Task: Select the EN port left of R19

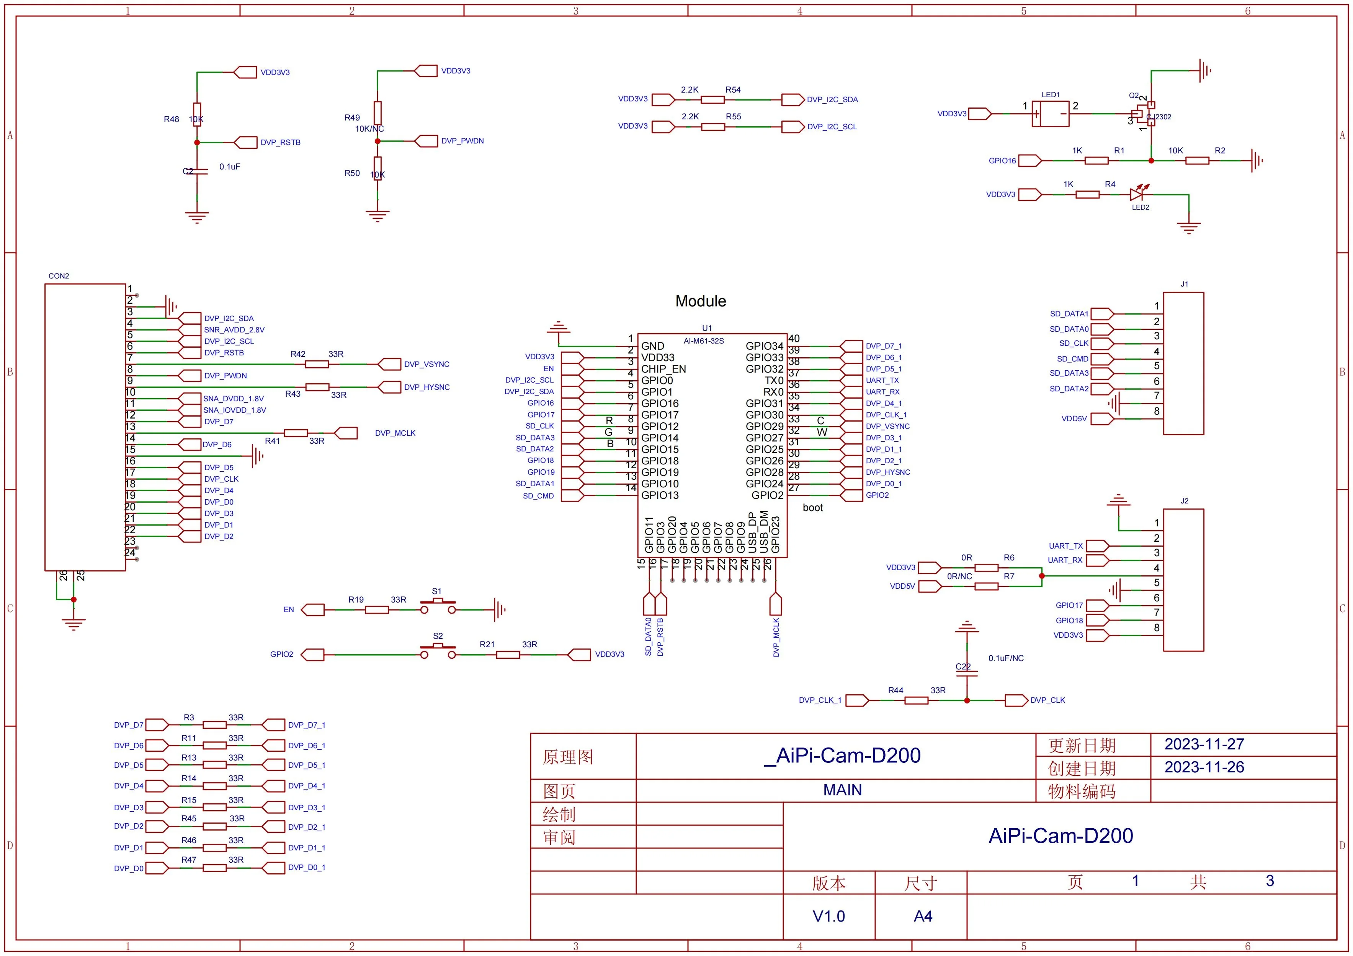Action: click(x=312, y=610)
